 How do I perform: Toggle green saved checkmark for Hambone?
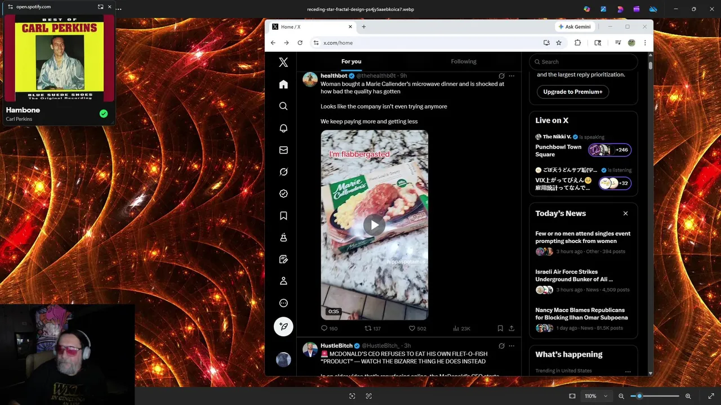[104, 114]
